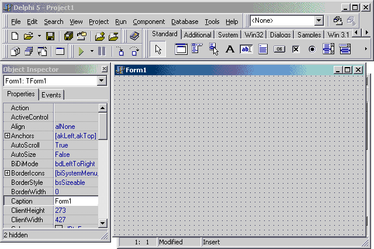This screenshot has width=374, height=249.
Task: Select the ListBox component icon
Action: tap(328, 49)
